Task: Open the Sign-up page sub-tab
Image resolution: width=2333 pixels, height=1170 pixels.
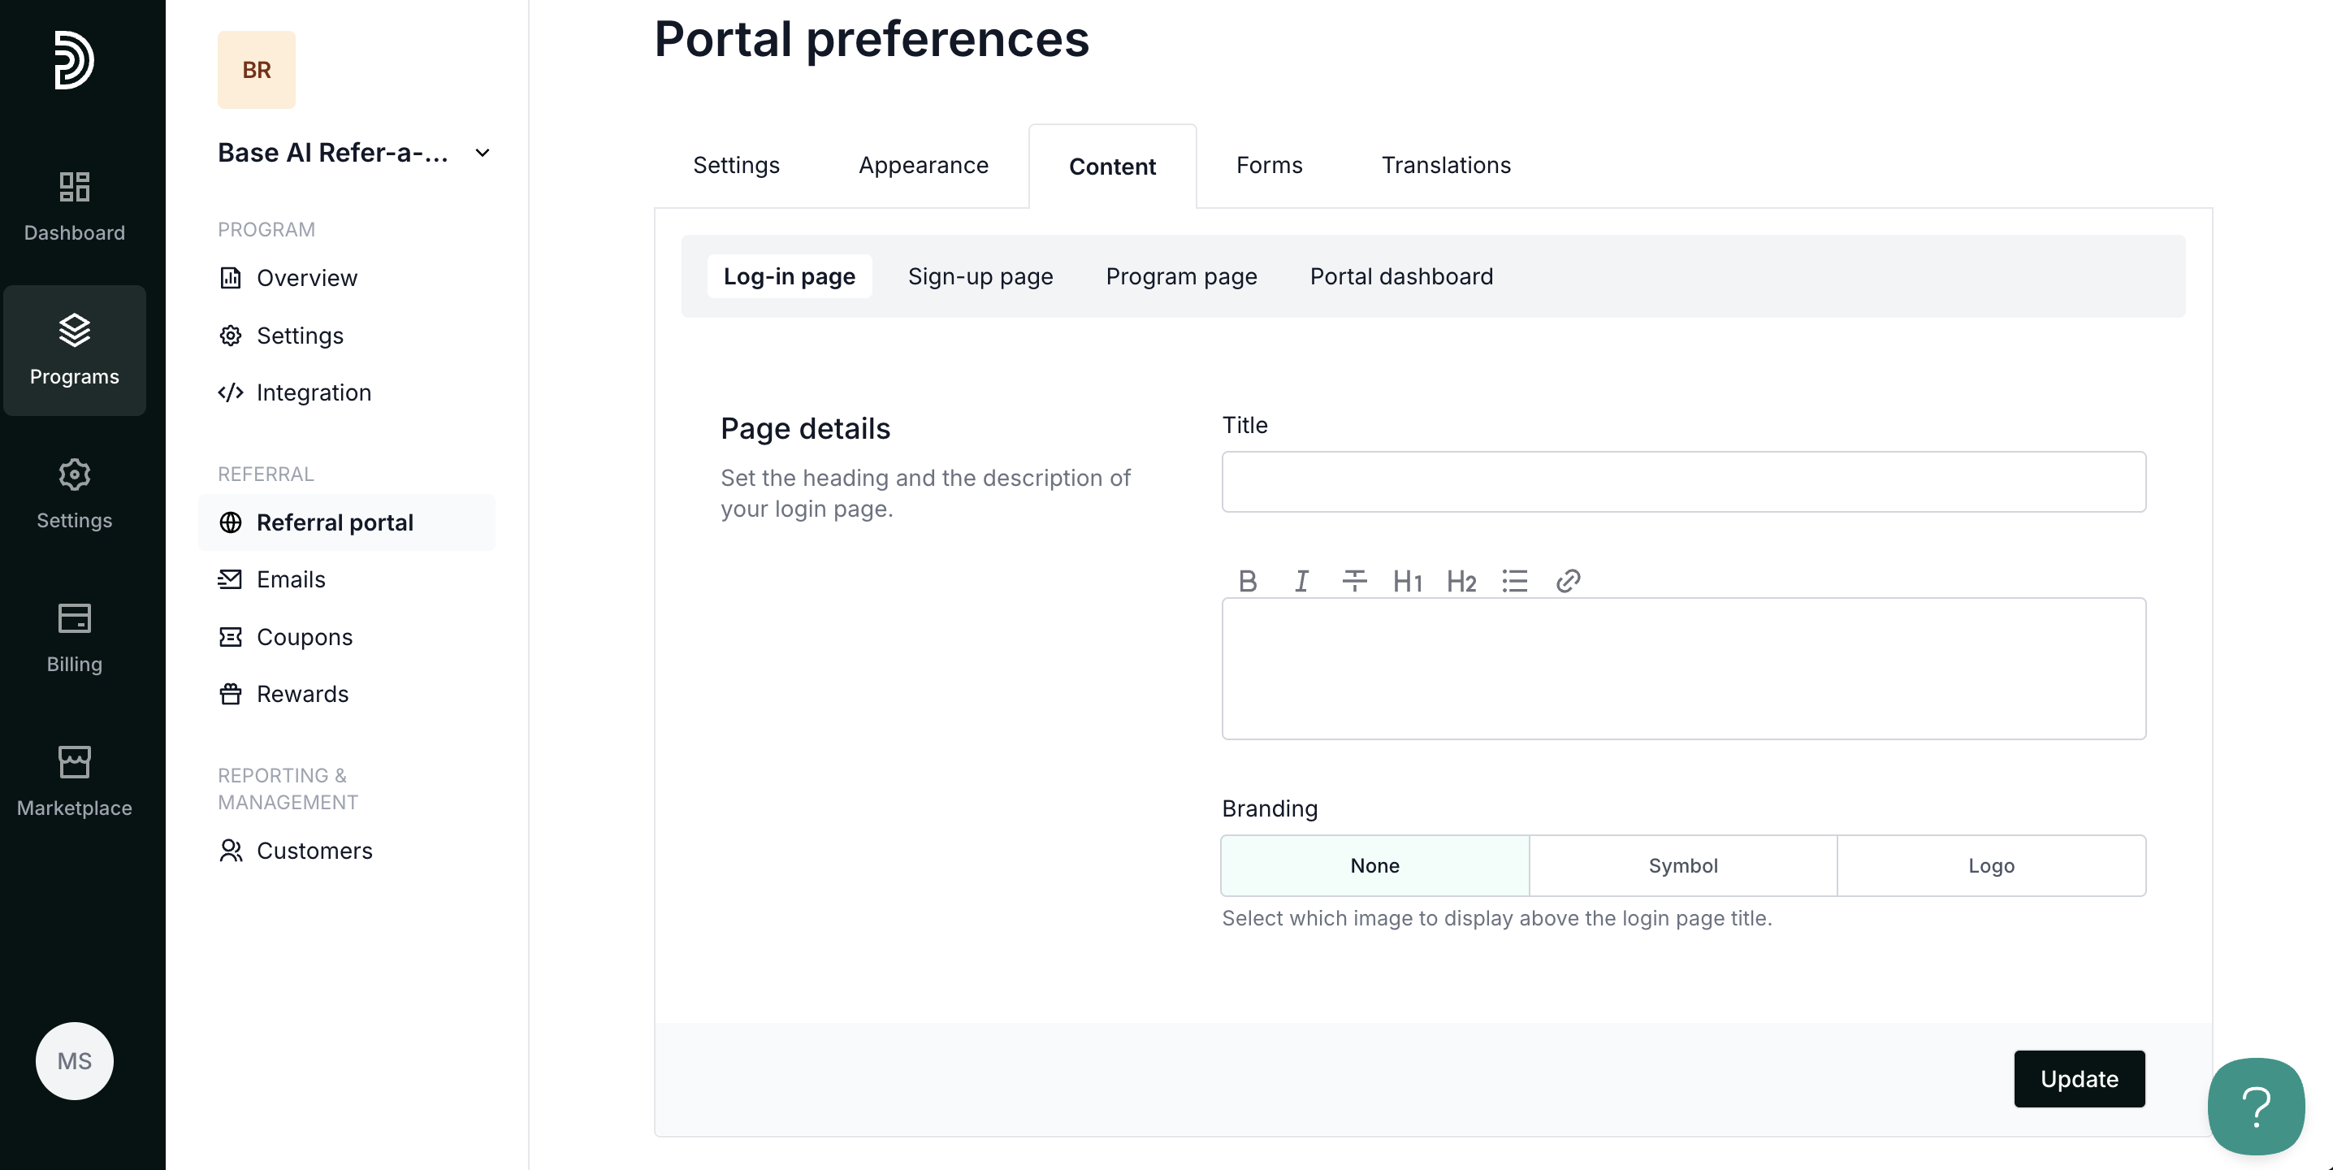Action: (980, 276)
